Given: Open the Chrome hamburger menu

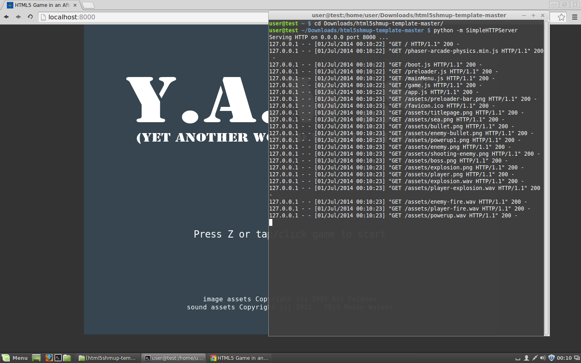Looking at the screenshot, I should [x=575, y=17].
